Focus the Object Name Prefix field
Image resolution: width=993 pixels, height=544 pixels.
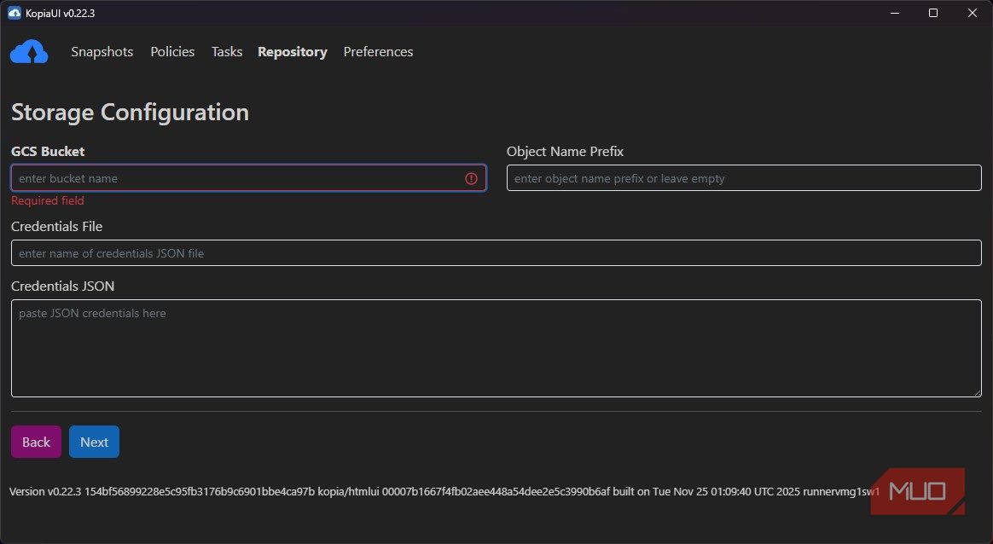point(744,178)
